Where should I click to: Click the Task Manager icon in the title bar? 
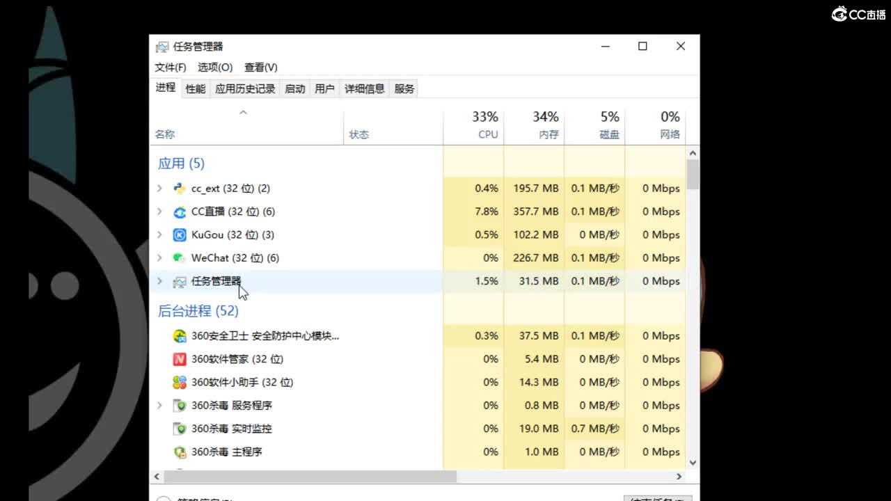[x=162, y=47]
